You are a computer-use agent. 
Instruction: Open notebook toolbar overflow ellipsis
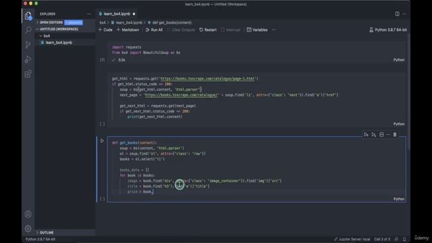273,30
